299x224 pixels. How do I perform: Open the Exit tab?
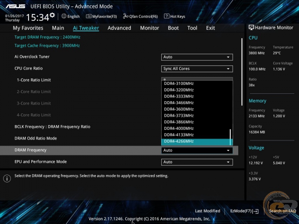click(210, 28)
